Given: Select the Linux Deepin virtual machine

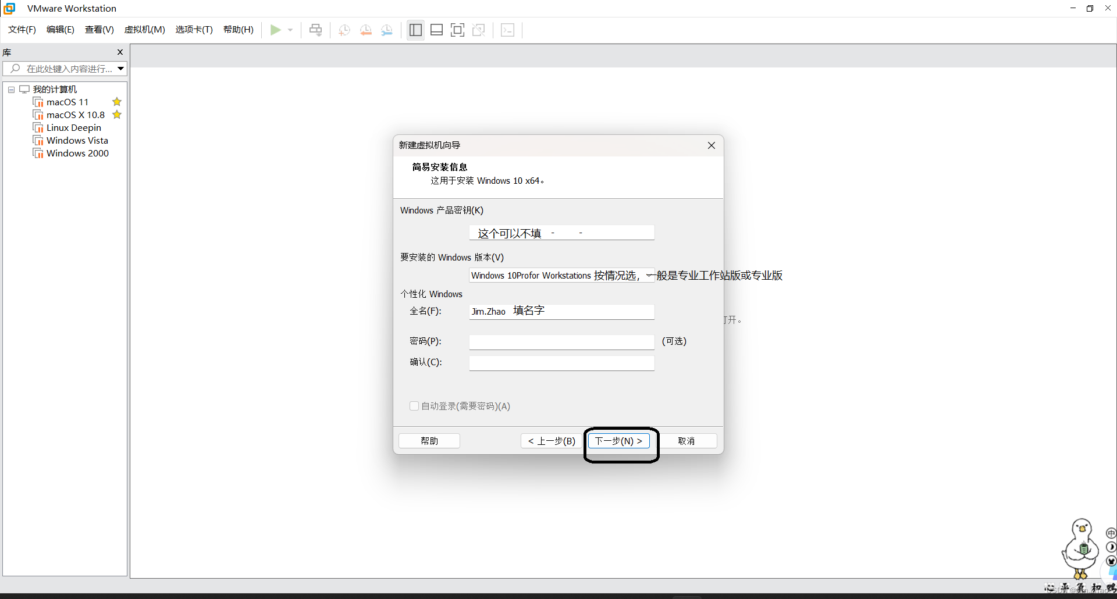Looking at the screenshot, I should pos(74,127).
